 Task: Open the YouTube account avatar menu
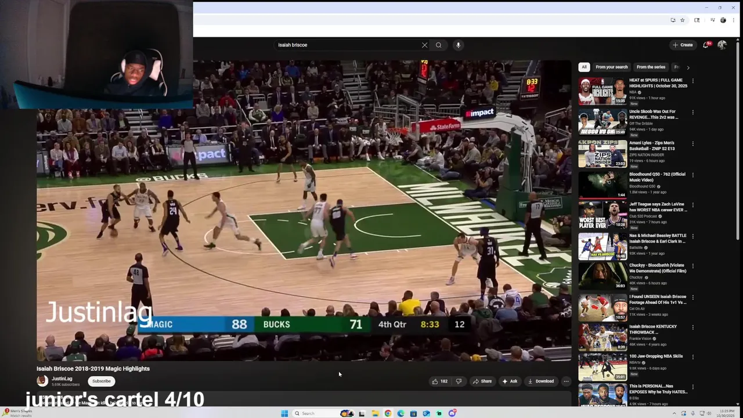click(x=722, y=45)
